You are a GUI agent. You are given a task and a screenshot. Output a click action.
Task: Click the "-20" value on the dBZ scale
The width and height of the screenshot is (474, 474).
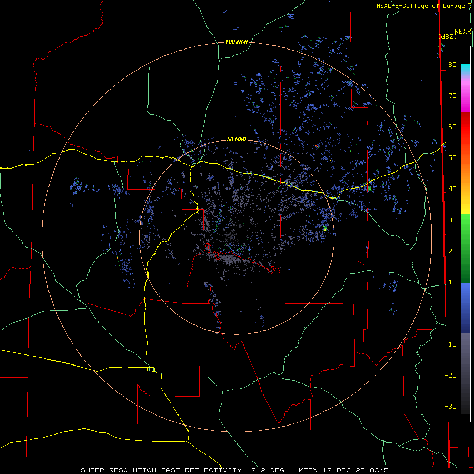point(450,375)
